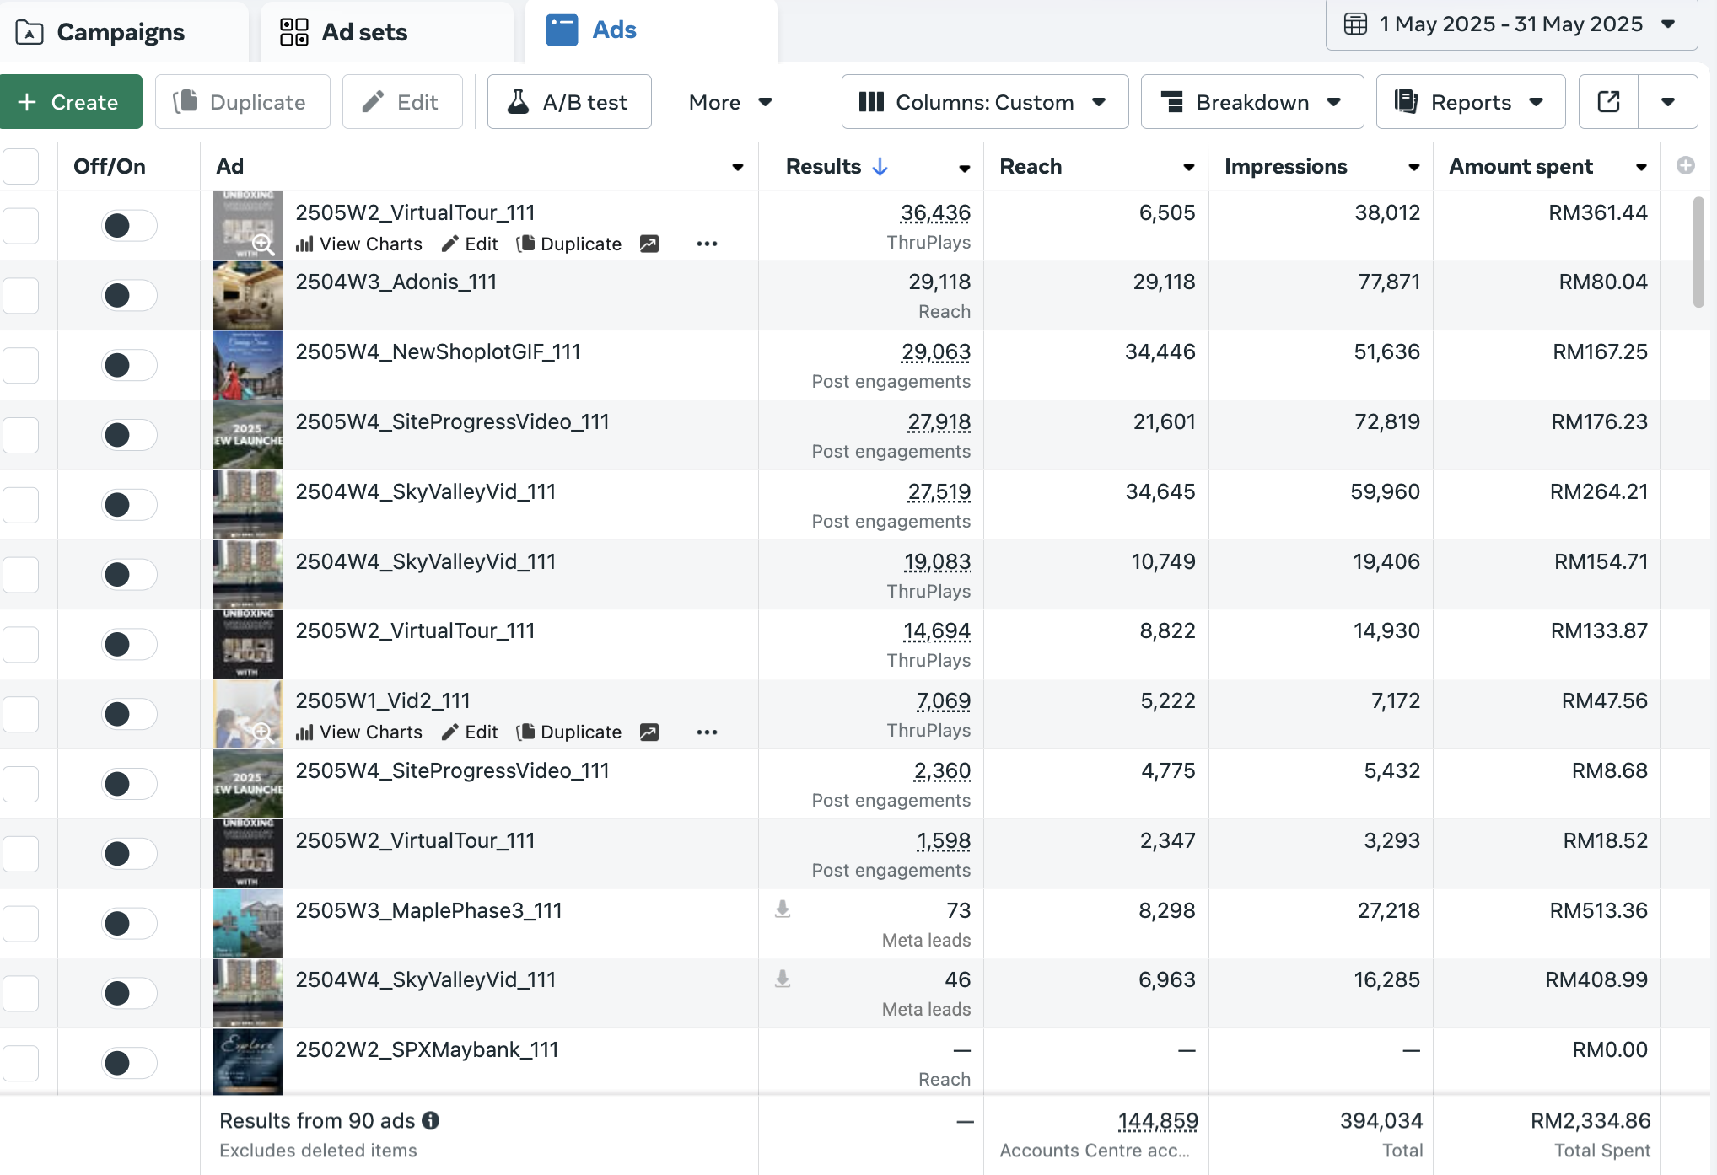
Task: Click the 36,436 ThruPlays result link
Action: (x=935, y=213)
